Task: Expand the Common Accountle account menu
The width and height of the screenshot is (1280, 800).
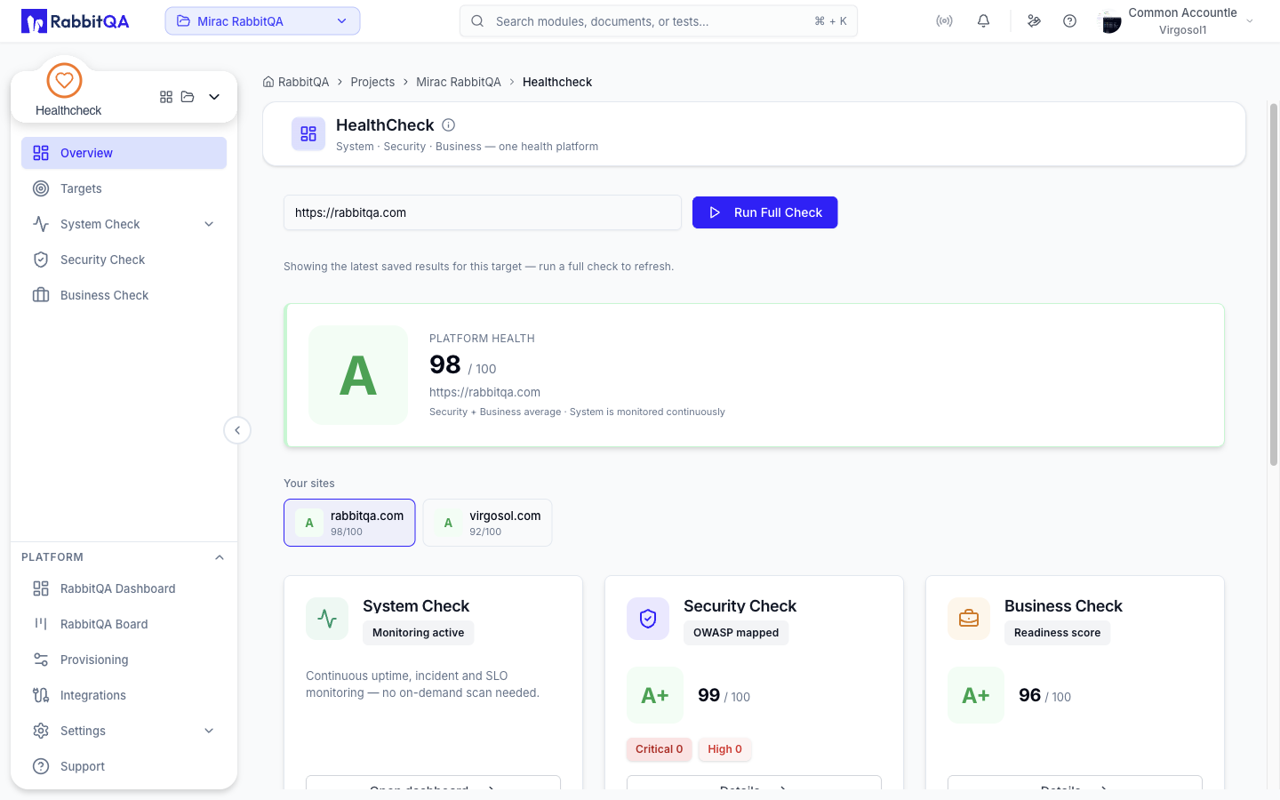Action: 1250,21
